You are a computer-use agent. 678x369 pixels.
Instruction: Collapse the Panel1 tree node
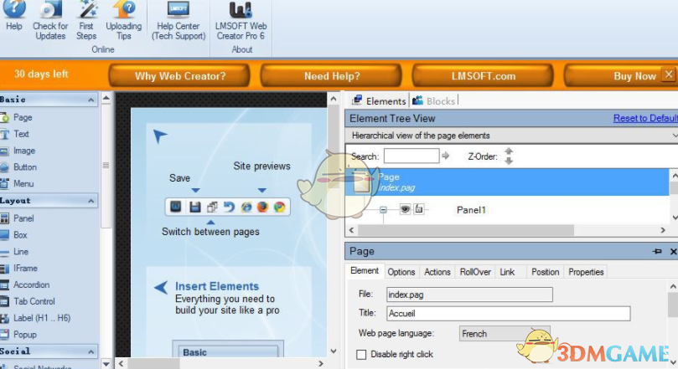pyautogui.click(x=383, y=210)
